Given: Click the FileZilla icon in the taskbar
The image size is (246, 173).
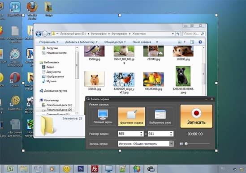Looking at the screenshot, I should (95, 169).
